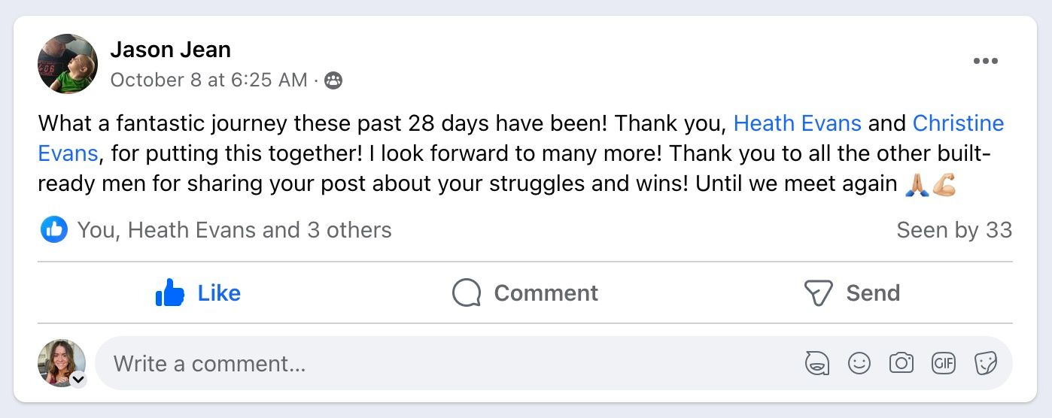Click the avatar sticker comment icon
The height and width of the screenshot is (418, 1052).
click(817, 364)
